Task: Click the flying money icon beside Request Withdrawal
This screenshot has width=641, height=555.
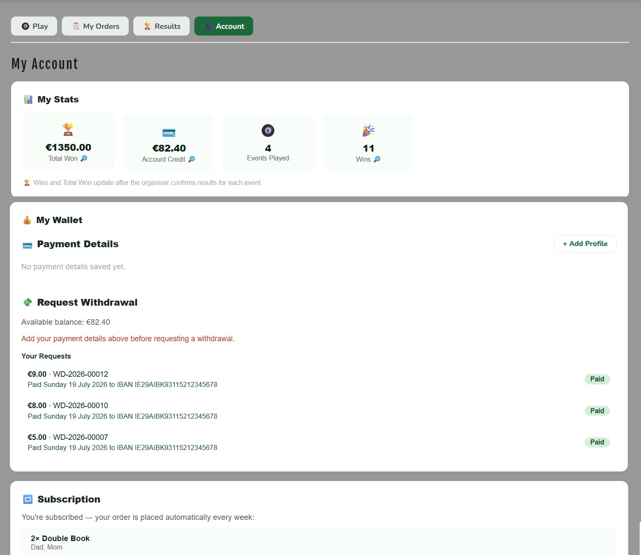Action: (28, 302)
